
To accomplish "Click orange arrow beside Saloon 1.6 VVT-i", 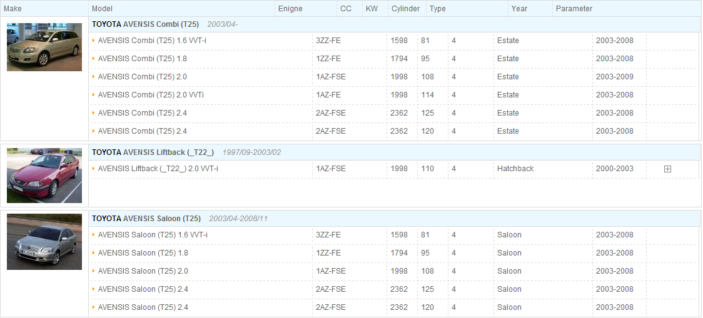I will [x=94, y=235].
